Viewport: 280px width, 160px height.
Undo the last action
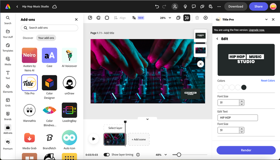click(x=157, y=7)
